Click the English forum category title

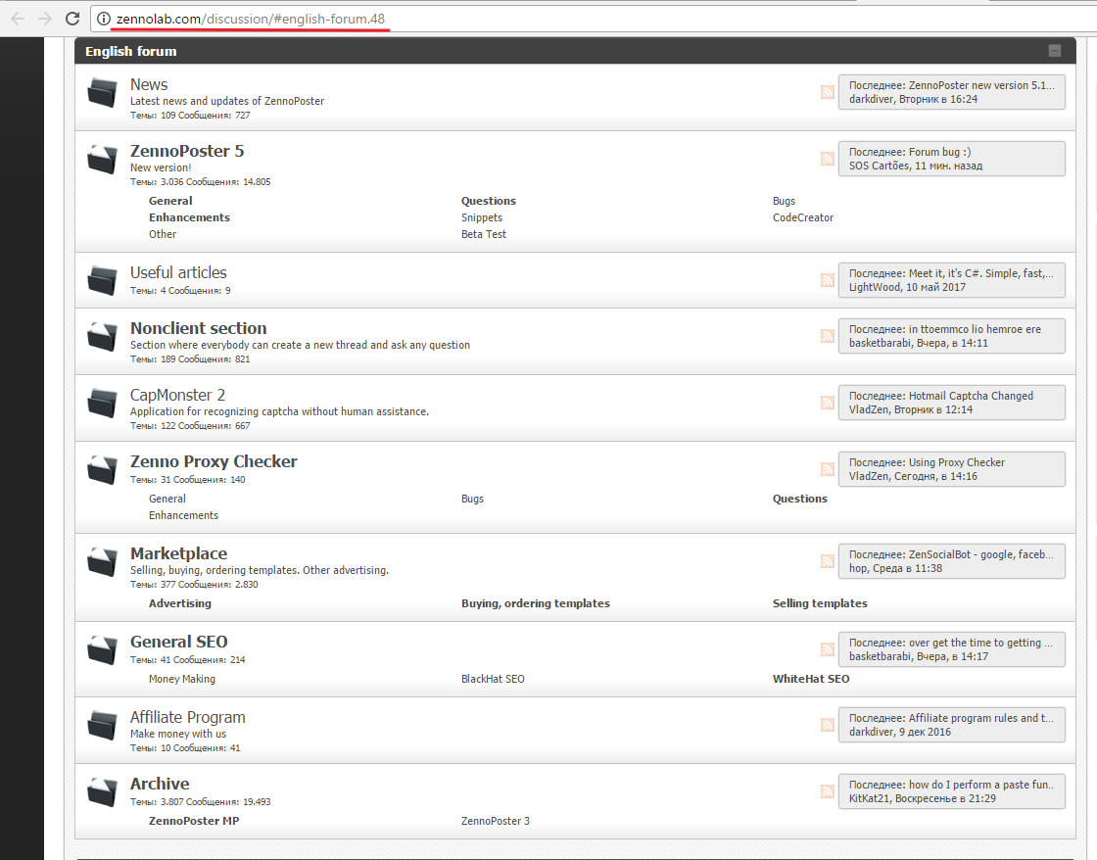click(131, 51)
